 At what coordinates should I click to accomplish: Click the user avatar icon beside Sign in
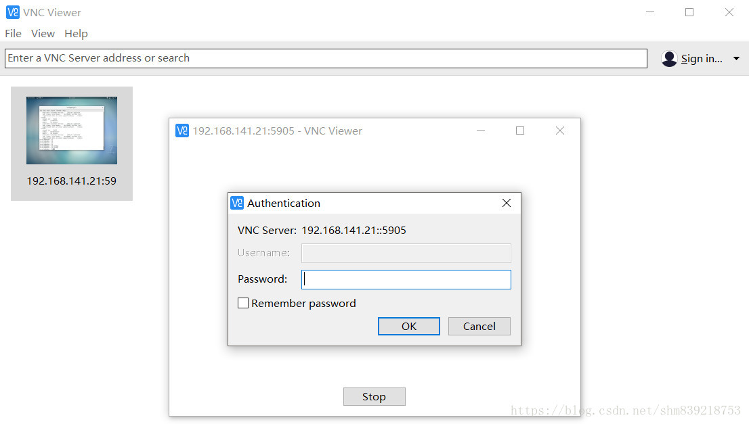(669, 59)
